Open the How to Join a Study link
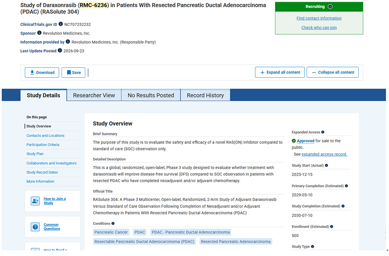389x256 pixels. (55, 201)
